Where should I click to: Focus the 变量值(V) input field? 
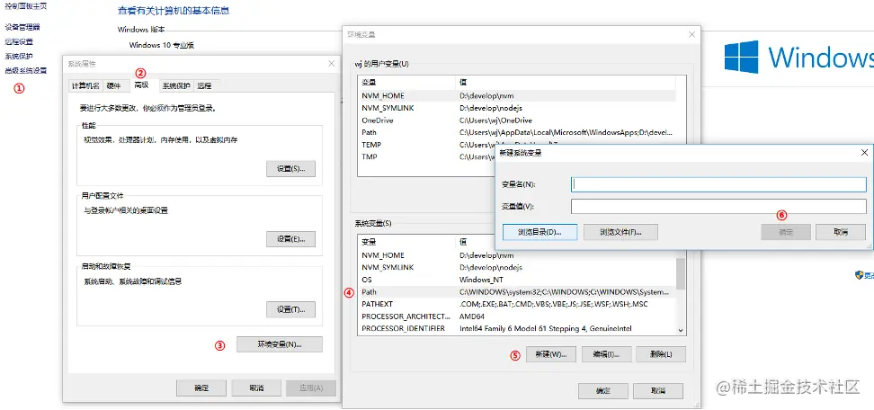(x=718, y=207)
